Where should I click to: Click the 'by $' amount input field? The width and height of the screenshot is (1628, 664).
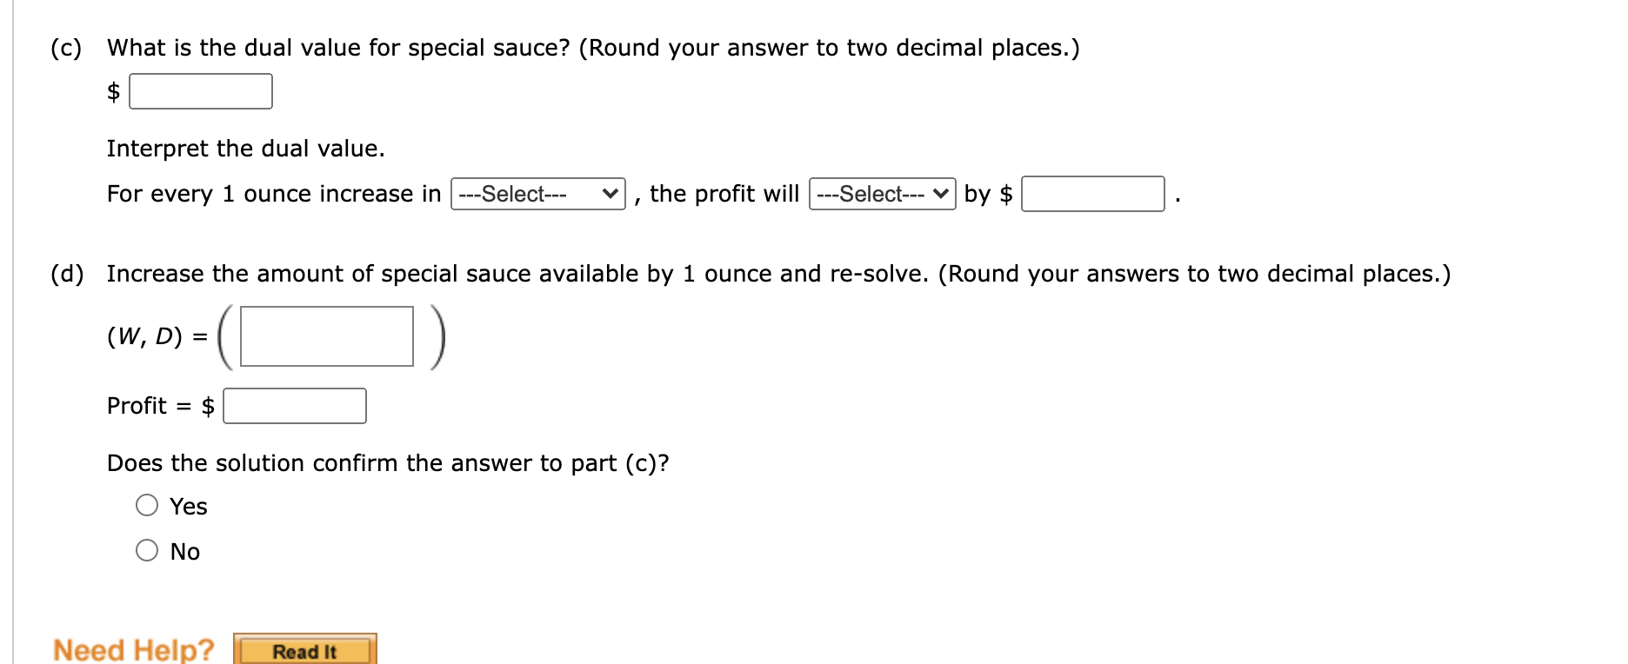1093,195
